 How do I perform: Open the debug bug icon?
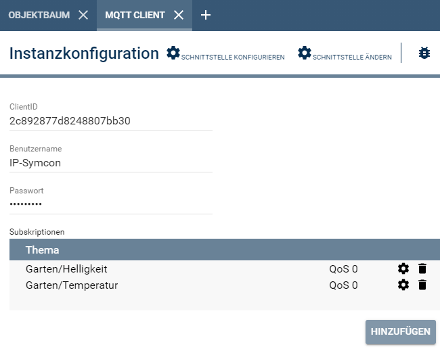point(424,53)
